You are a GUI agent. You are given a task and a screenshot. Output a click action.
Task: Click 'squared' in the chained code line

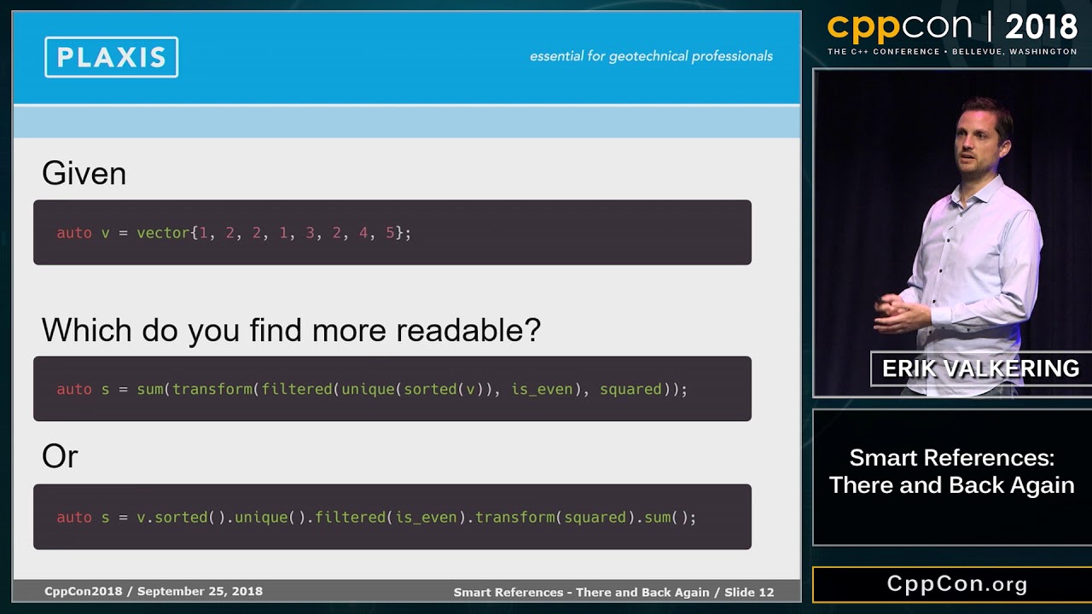click(x=594, y=518)
